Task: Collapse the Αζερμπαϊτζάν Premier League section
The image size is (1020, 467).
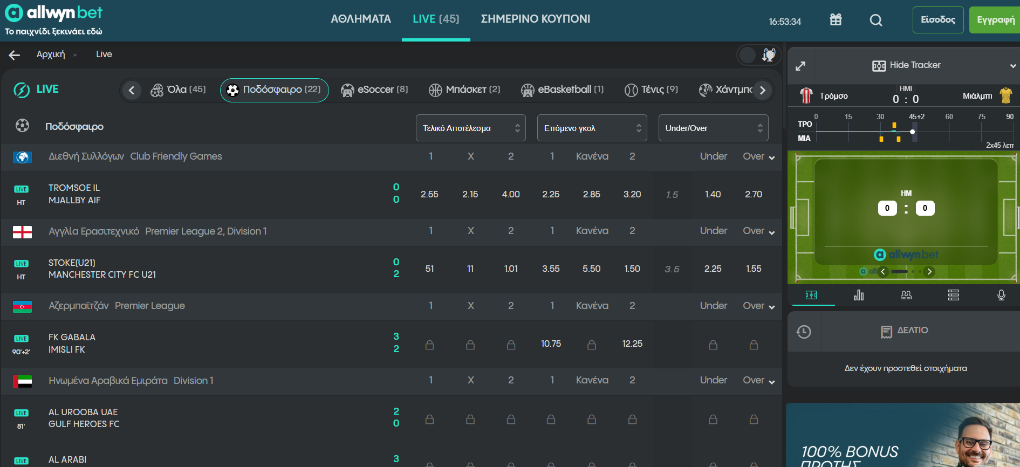Action: click(772, 307)
